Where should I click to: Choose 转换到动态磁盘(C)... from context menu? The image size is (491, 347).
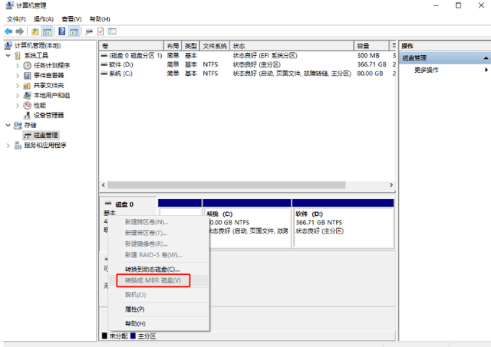pyautogui.click(x=152, y=270)
